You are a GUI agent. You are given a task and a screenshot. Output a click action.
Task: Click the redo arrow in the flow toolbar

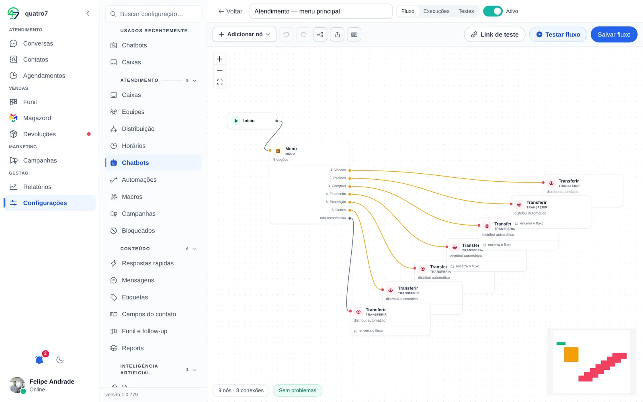tap(303, 35)
